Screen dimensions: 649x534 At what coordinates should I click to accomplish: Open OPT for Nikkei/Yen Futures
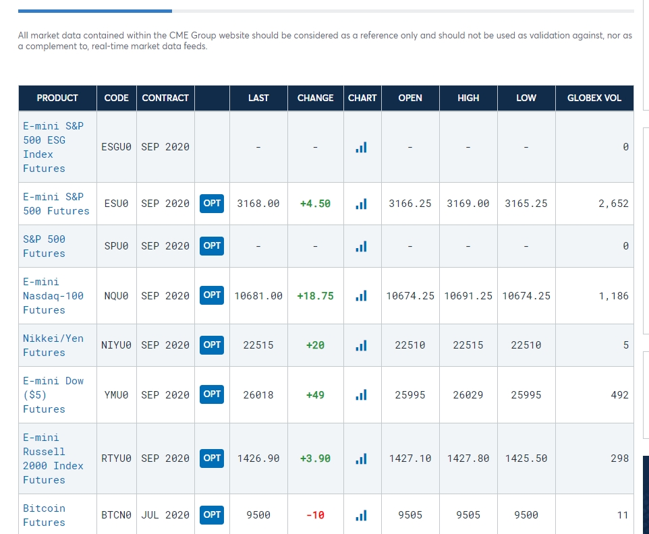[x=212, y=345]
